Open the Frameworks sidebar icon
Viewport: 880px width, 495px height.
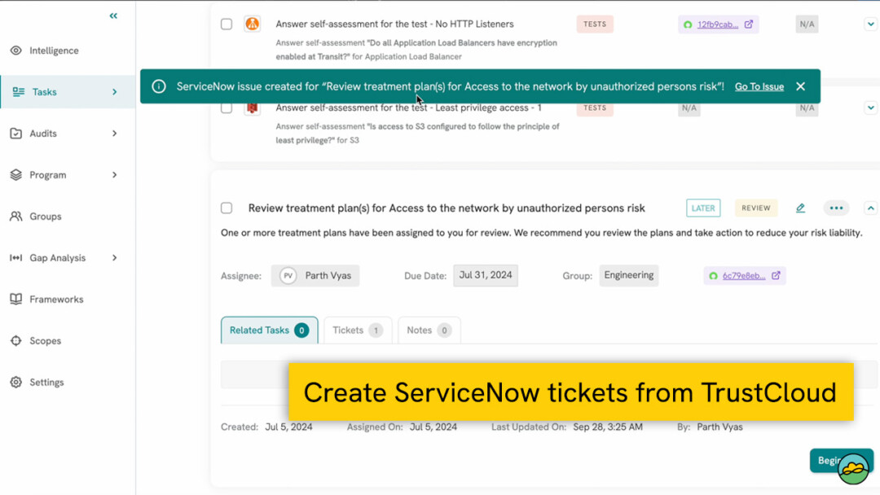coord(18,299)
